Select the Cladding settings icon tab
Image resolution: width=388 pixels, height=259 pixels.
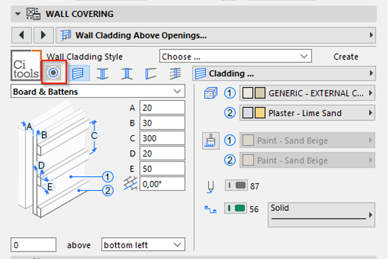(78, 74)
